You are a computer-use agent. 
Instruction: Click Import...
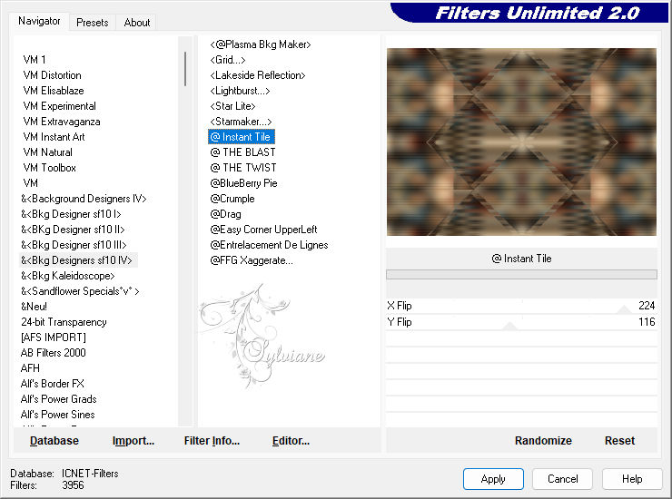(133, 440)
